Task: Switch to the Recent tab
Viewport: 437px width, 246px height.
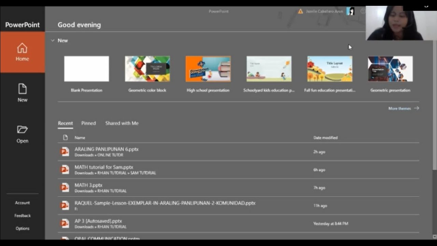Action: [65, 123]
